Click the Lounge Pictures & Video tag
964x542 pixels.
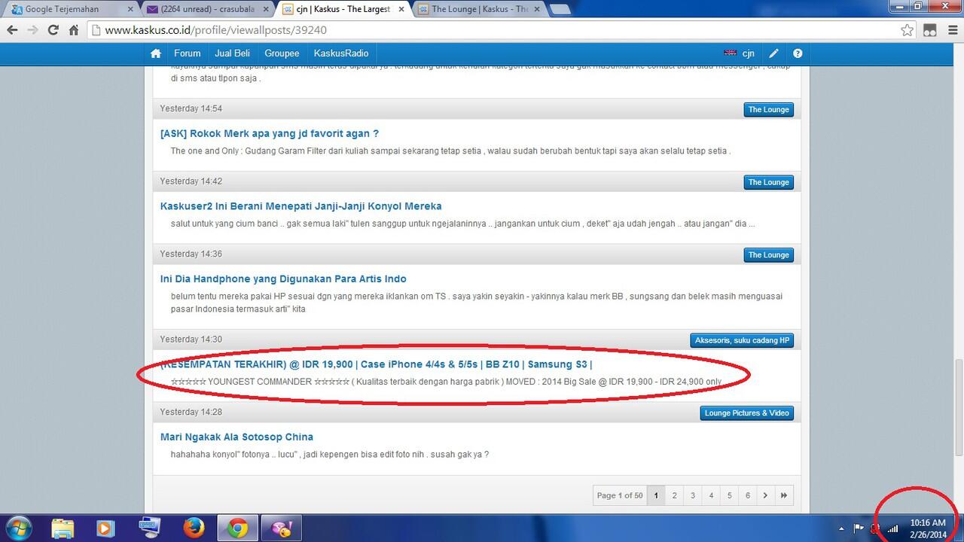[x=746, y=413]
